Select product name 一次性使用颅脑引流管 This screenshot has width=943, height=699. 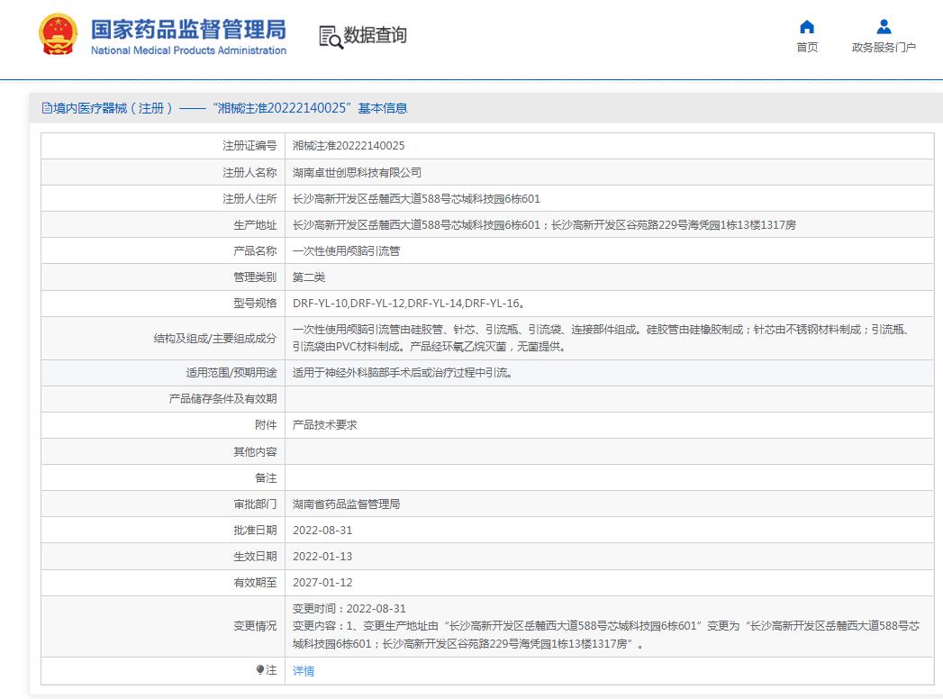(x=346, y=251)
